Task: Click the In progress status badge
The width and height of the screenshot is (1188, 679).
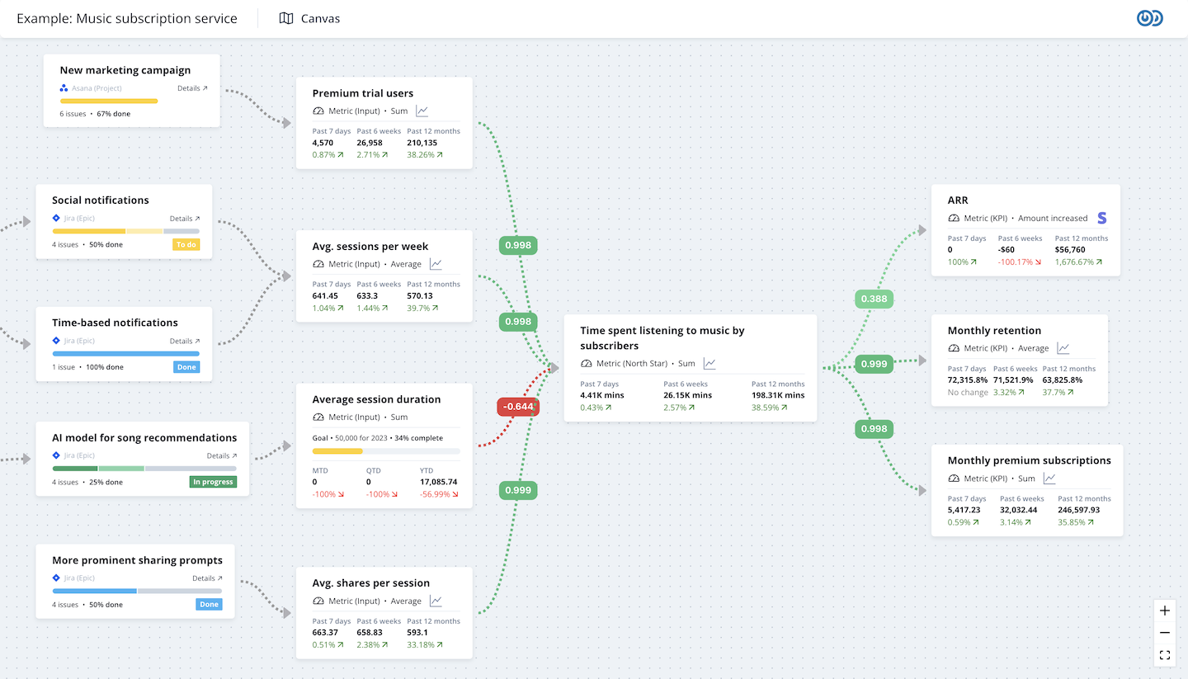Action: point(213,482)
